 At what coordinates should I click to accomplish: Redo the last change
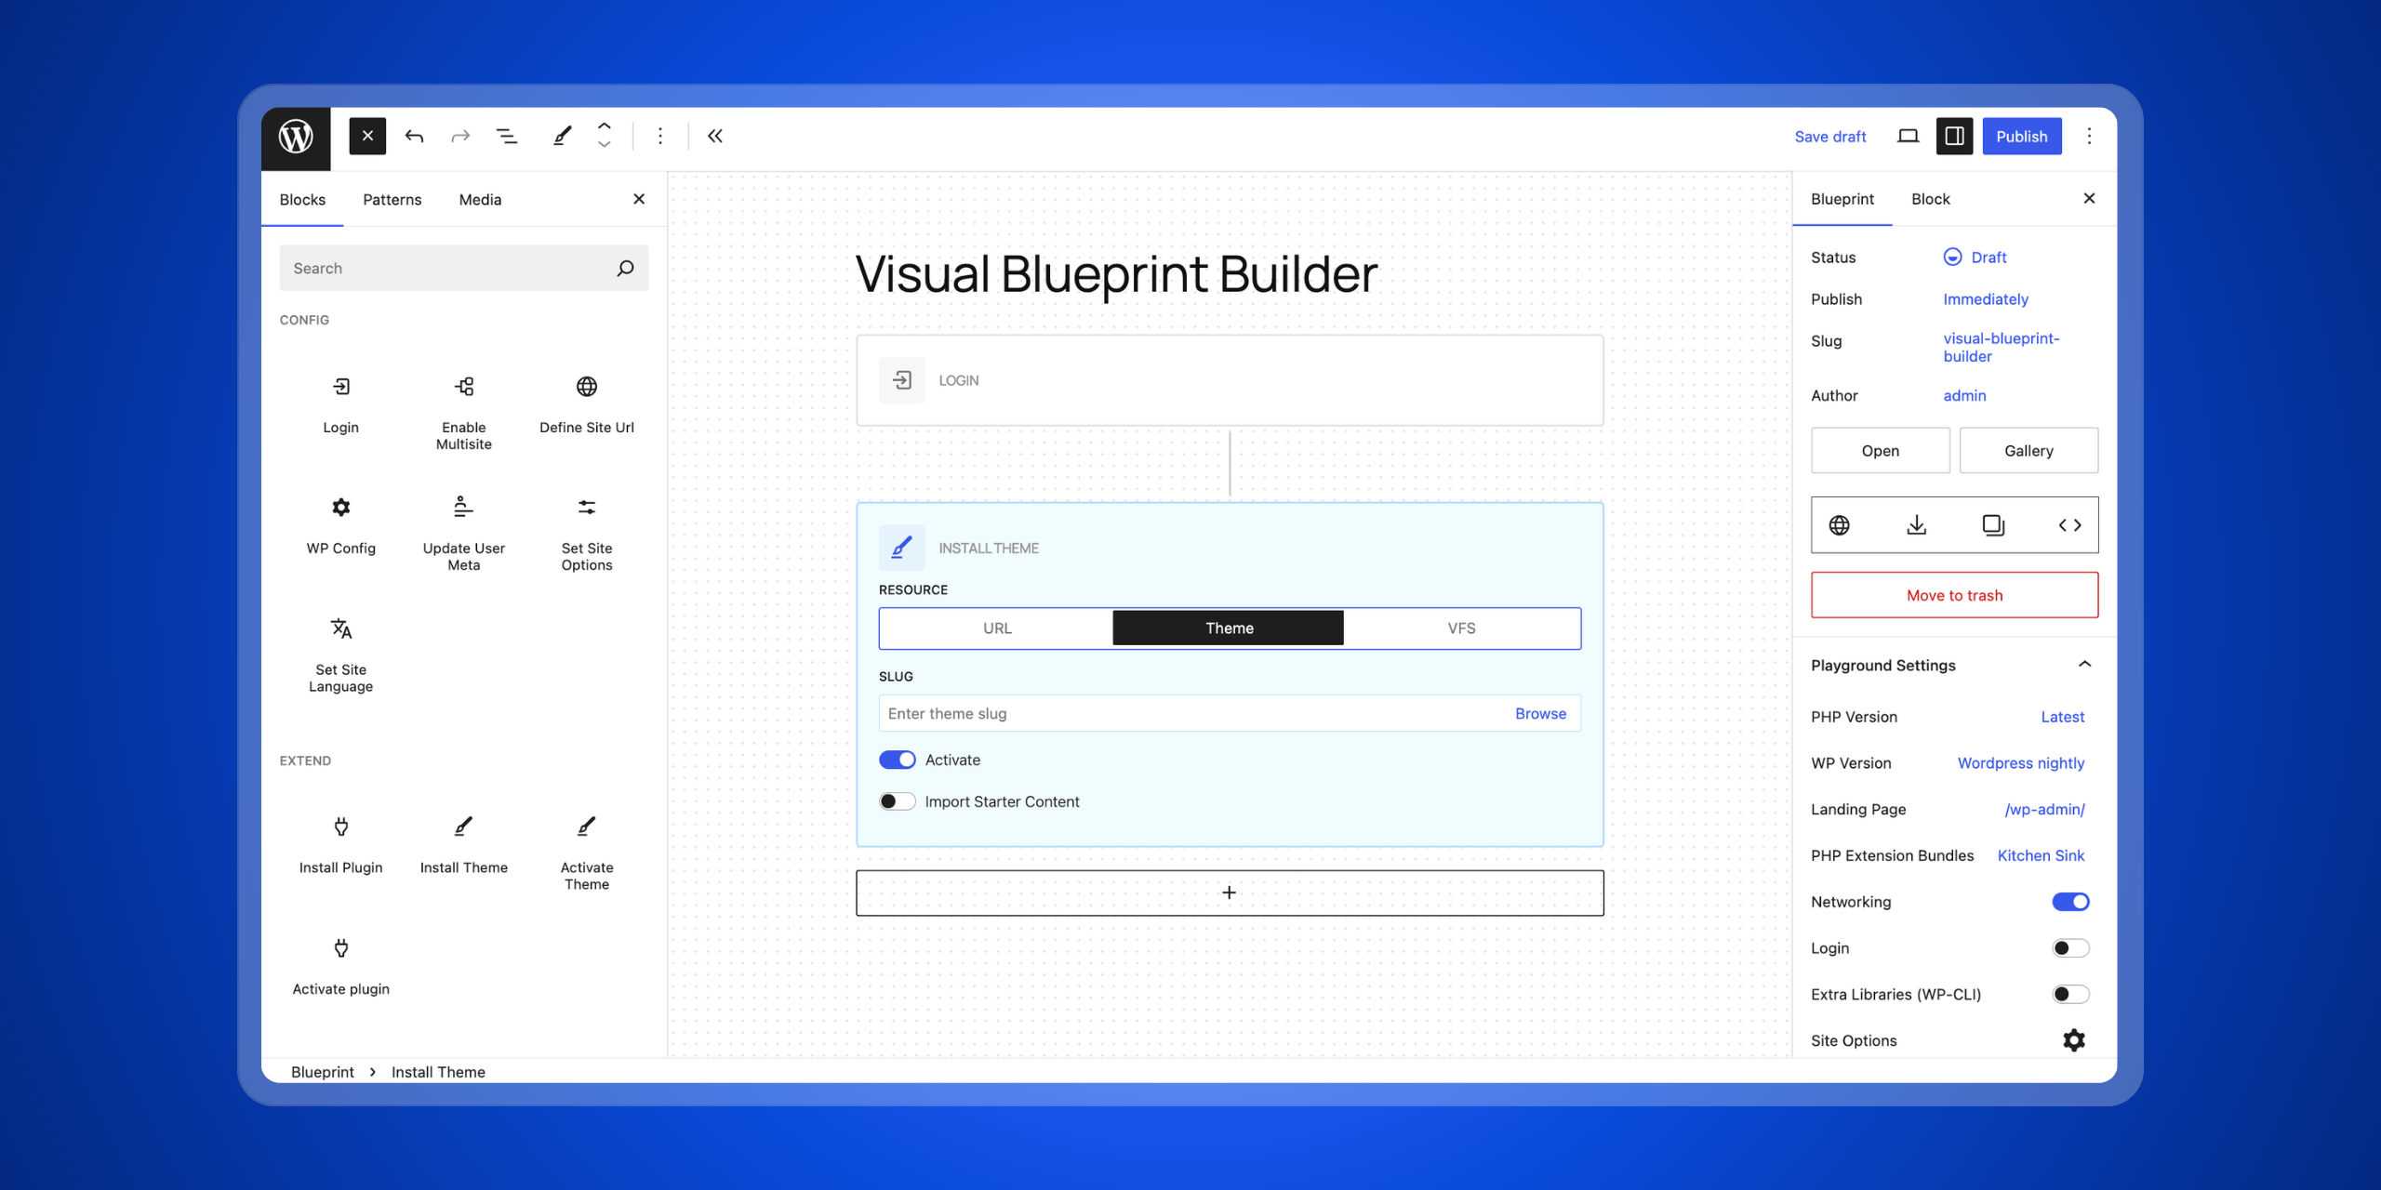point(460,137)
